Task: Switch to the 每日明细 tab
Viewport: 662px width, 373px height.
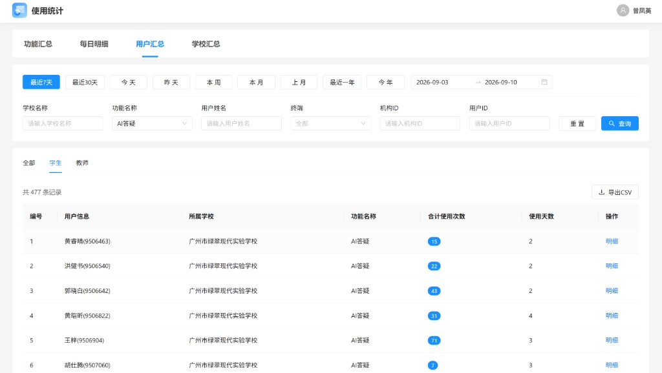Action: (94, 44)
